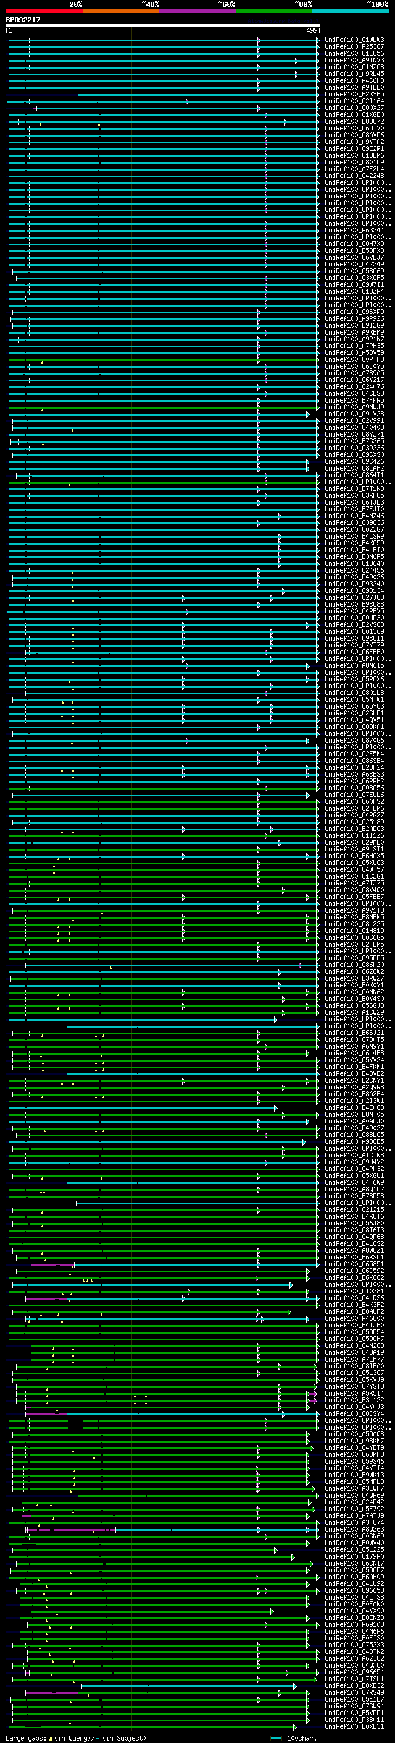This screenshot has width=395, height=1743.
Task: Open hit UniRef100_P25387
Action: tap(354, 47)
